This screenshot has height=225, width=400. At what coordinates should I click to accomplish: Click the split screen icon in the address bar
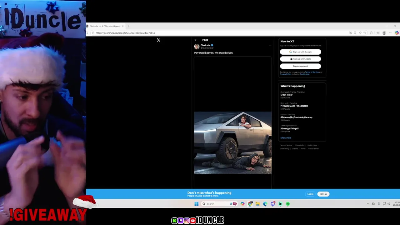(350, 33)
